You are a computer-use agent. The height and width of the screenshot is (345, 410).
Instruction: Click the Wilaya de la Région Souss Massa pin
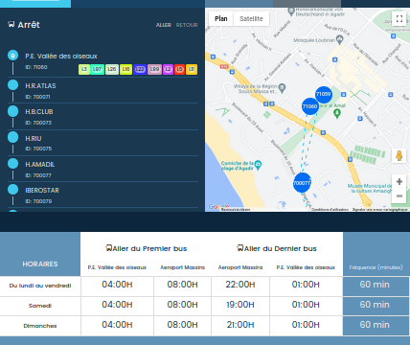pyautogui.click(x=282, y=88)
